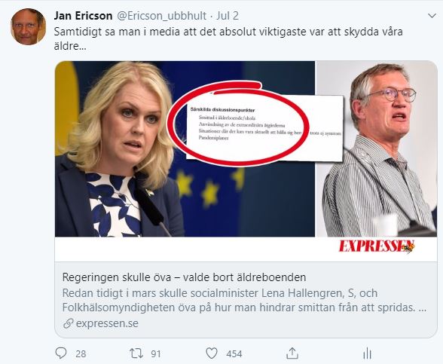Open the Jan Ericson display name

[83, 16]
